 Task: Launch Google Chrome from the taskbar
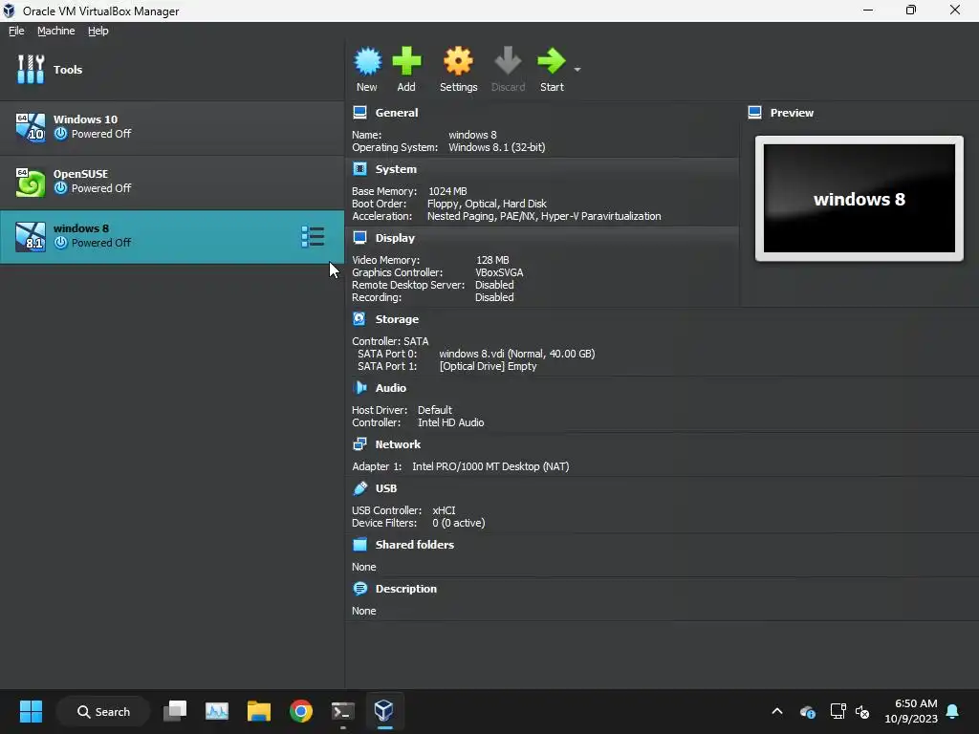pos(301,711)
